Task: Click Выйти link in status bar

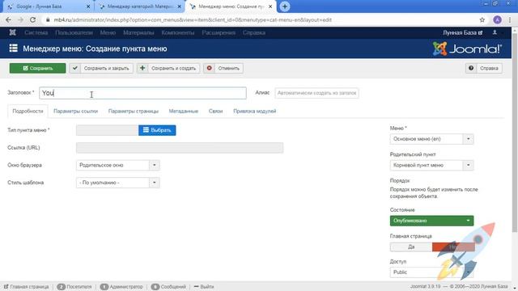Action: [x=204, y=287]
